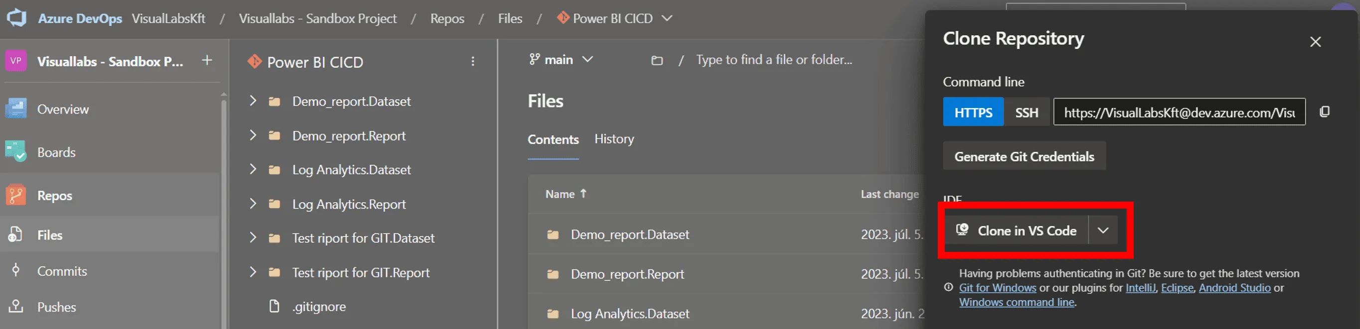1360x329 pixels.
Task: Click the Last change column header
Action: point(889,194)
